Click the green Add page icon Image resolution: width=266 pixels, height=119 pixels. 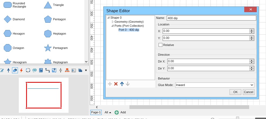point(117,112)
